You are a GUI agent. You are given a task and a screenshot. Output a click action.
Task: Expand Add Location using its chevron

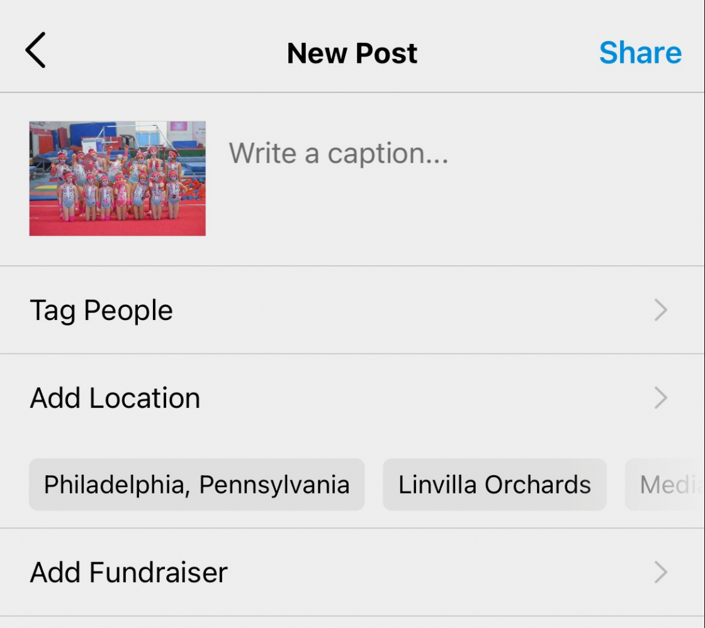tap(660, 398)
